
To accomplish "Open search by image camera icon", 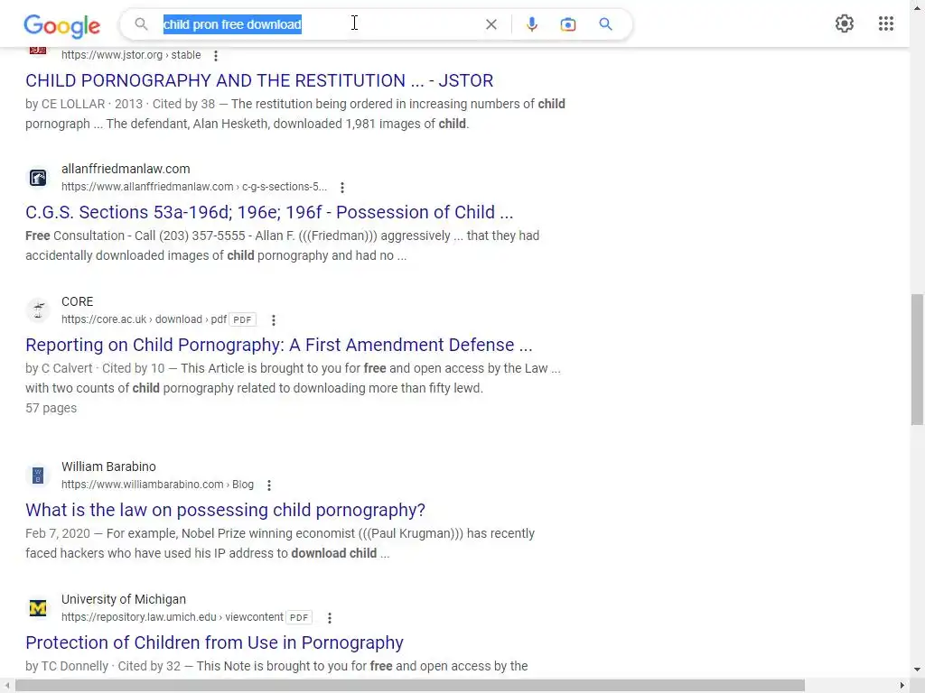I will (x=567, y=24).
